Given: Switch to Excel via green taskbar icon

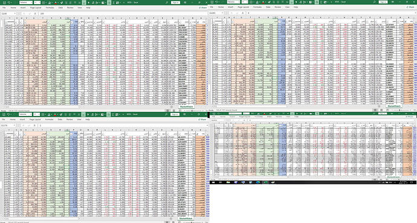Looking at the screenshot, I should tap(266, 183).
